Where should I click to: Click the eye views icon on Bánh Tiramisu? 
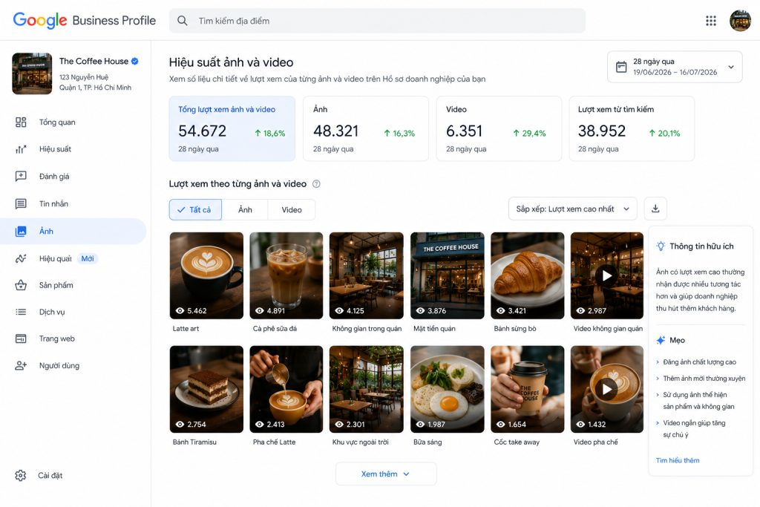pyautogui.click(x=180, y=424)
